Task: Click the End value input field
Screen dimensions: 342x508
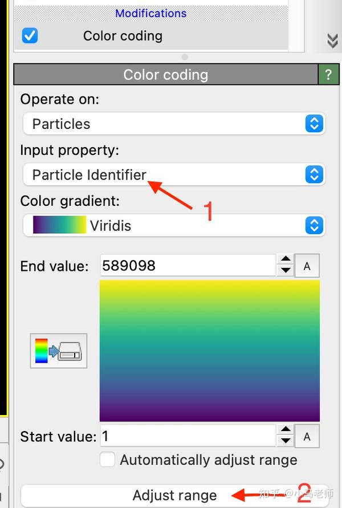Action: click(x=187, y=266)
